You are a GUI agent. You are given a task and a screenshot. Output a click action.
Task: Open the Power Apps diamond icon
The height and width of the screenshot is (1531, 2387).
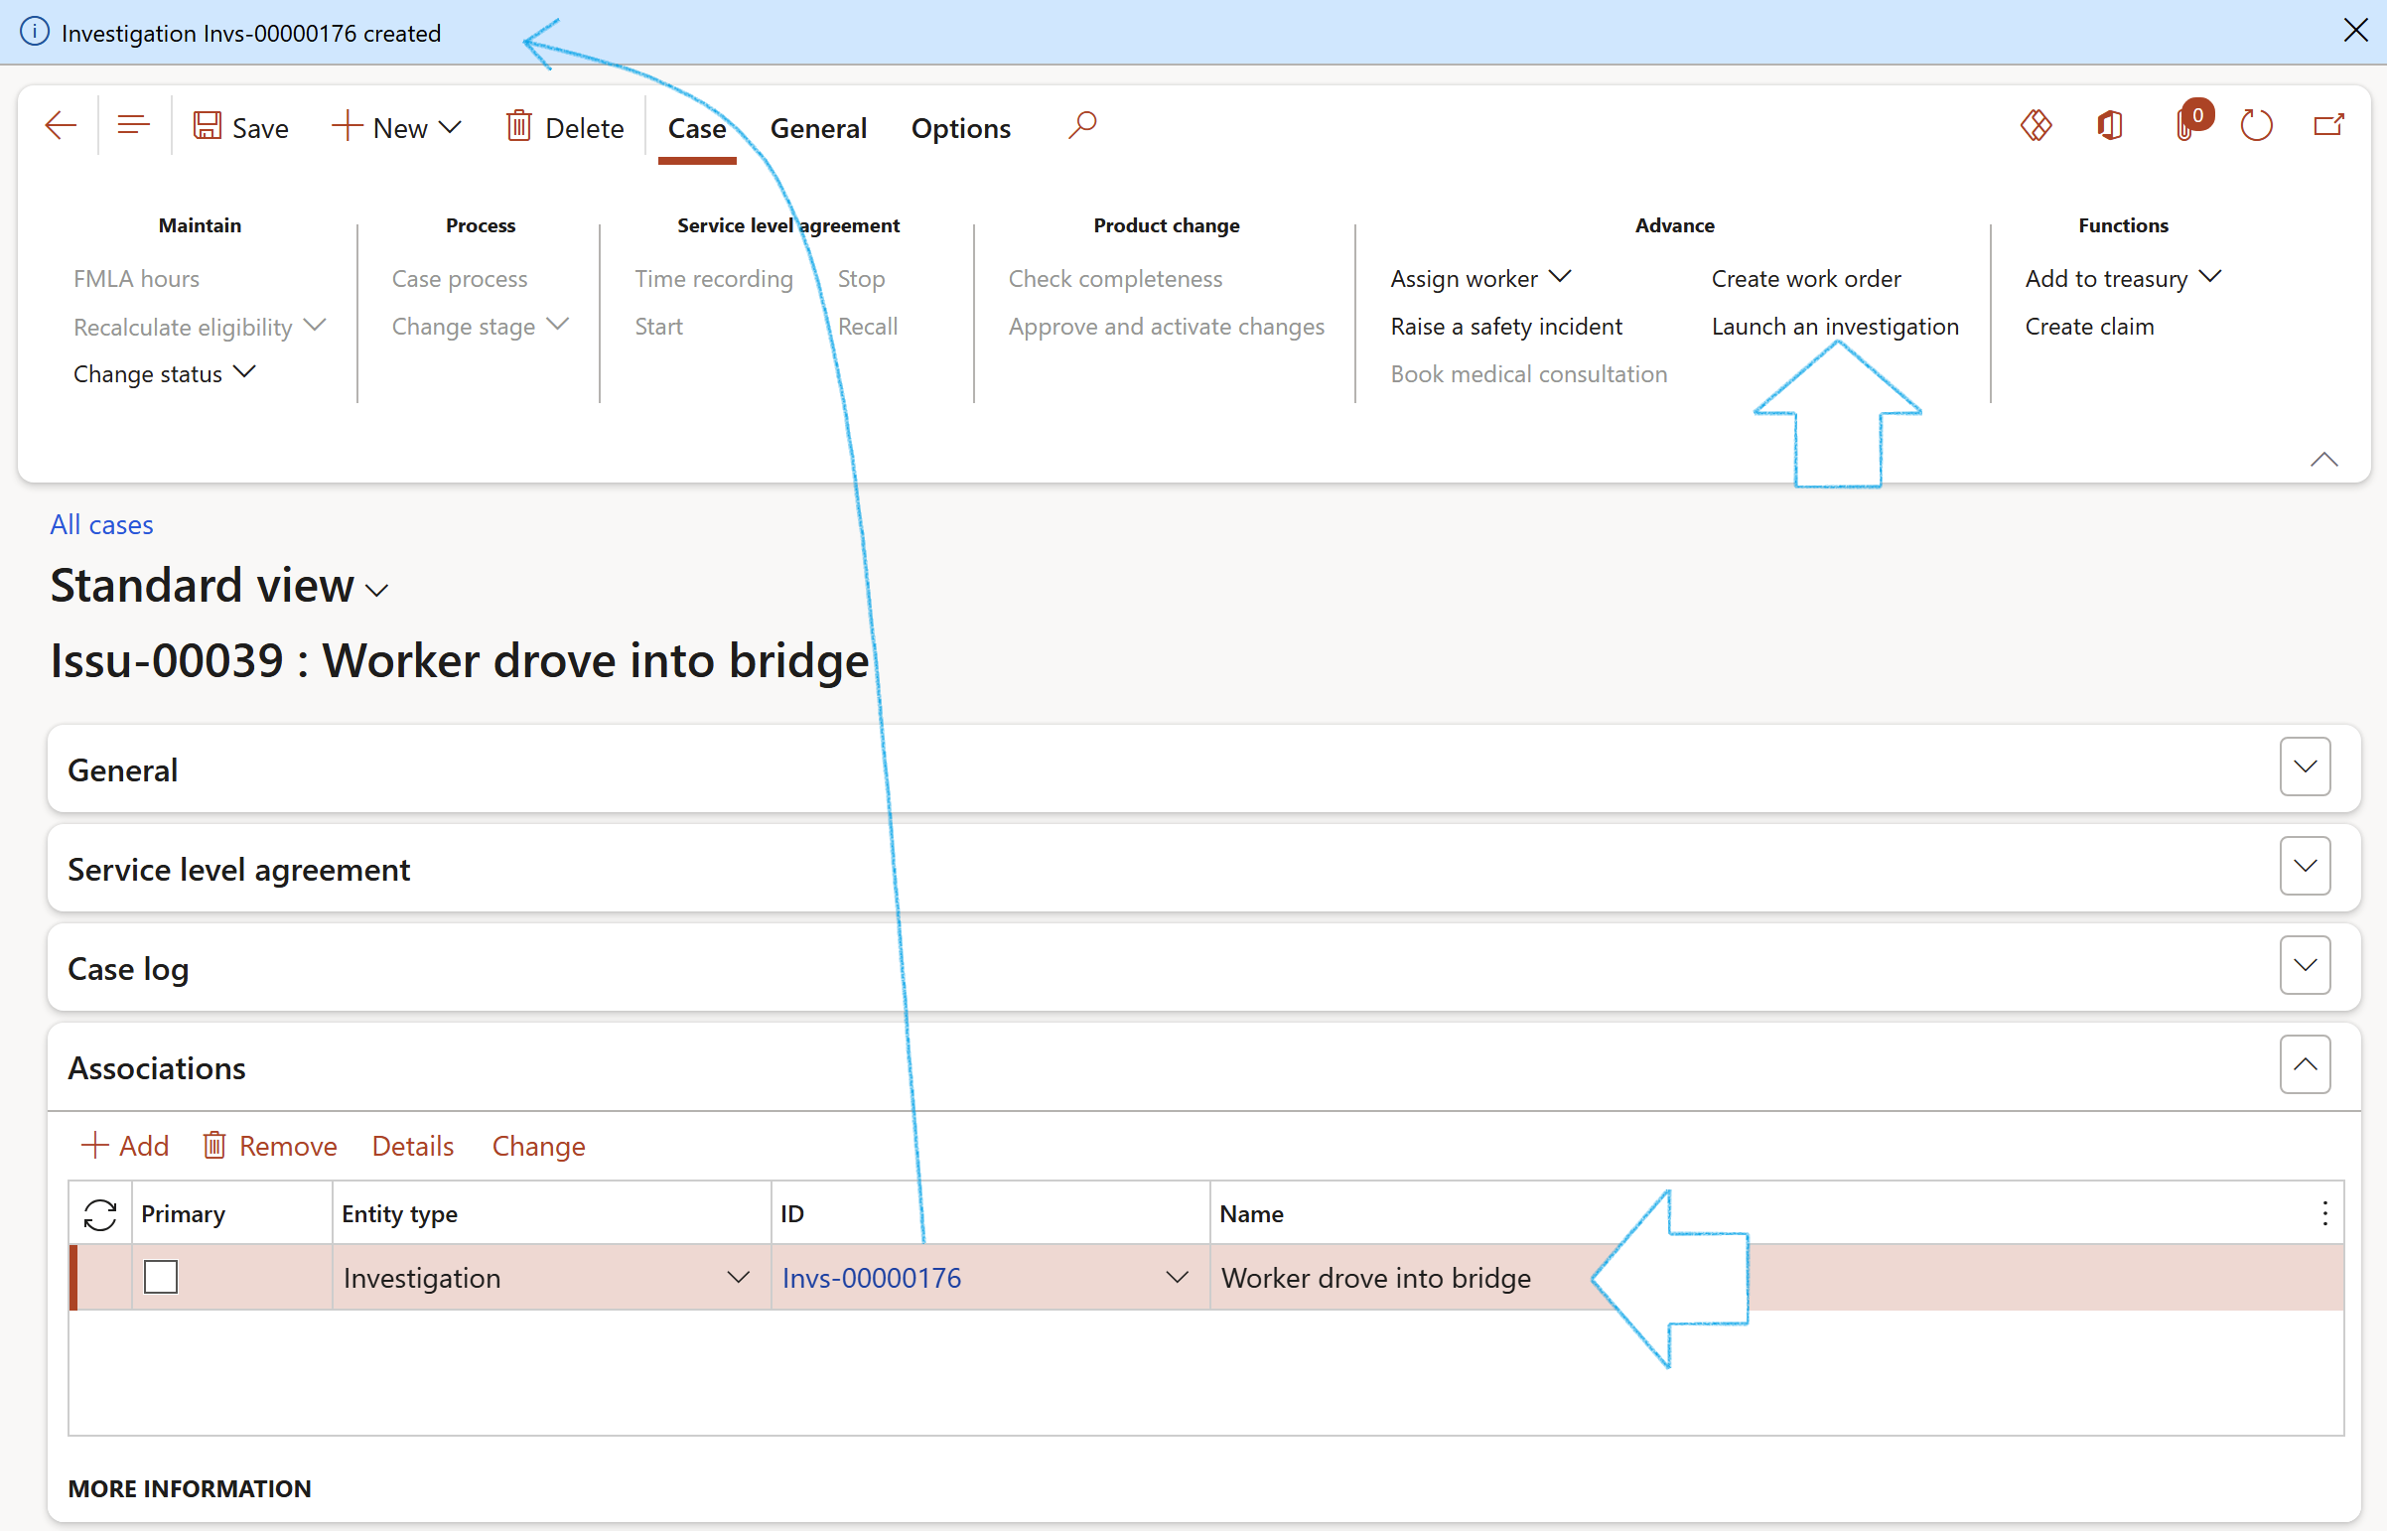coord(2036,126)
